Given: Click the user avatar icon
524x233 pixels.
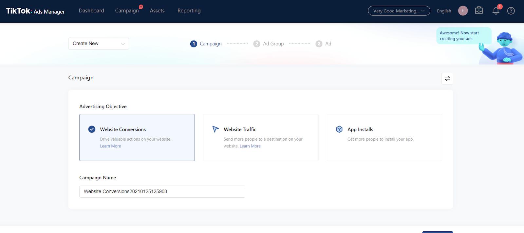Looking at the screenshot, I should 463,11.
